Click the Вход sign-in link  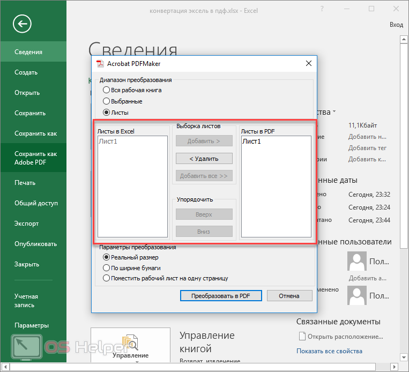coord(396,25)
